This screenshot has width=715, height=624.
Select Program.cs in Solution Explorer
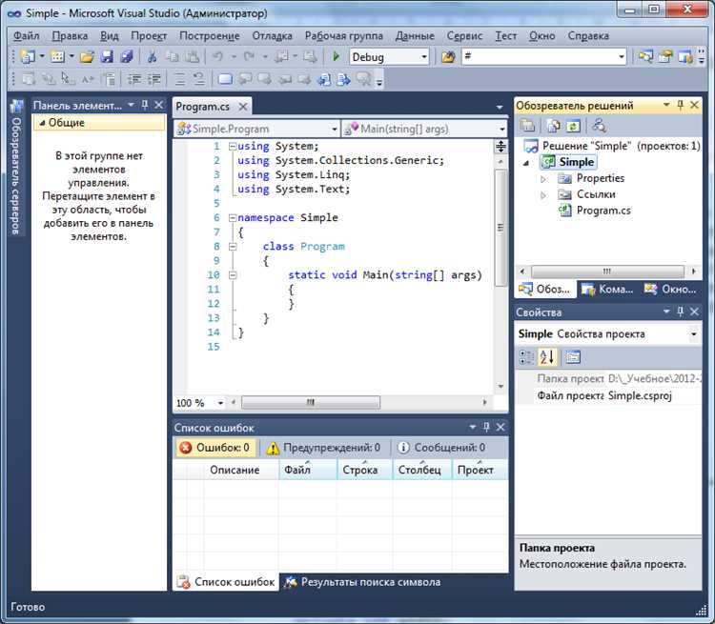[x=603, y=211]
